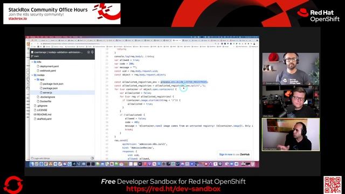Open sidebar settings gear icon

click(x=88, y=52)
